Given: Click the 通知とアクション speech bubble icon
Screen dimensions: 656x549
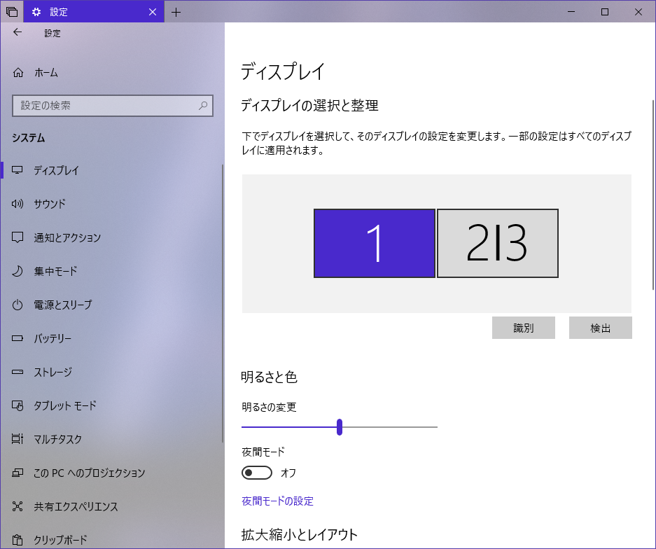Looking at the screenshot, I should tap(18, 237).
